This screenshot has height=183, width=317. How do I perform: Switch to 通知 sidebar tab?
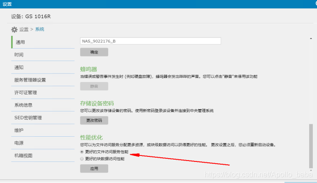pos(43,67)
